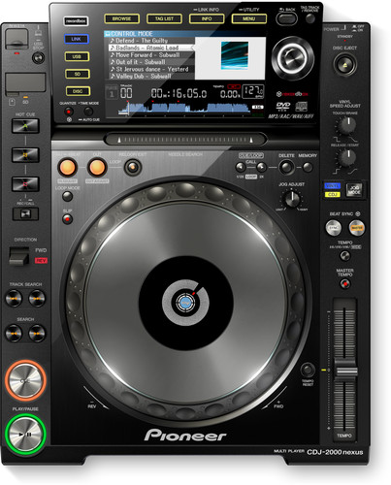
Task: Select track 'Valley Dub - Subwall'
Action: tap(151, 77)
